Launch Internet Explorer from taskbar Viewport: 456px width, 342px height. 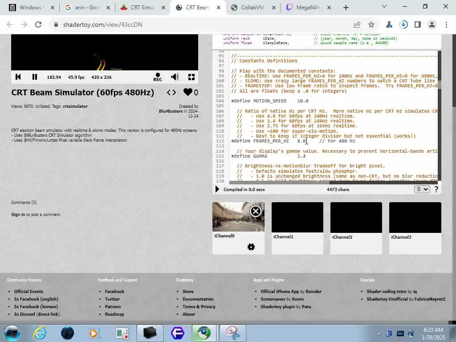click(x=40, y=333)
